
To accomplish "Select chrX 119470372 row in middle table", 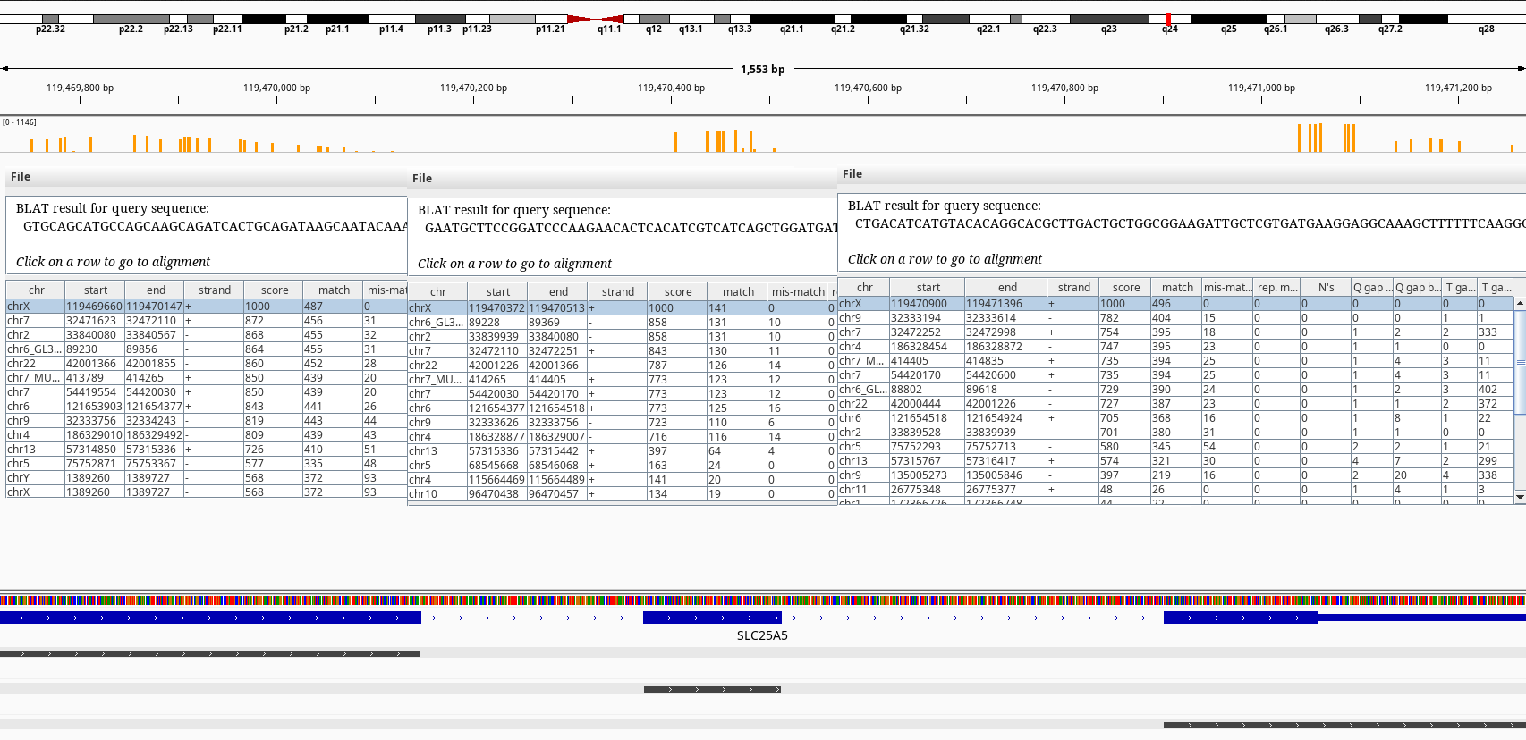I will pyautogui.click(x=622, y=307).
